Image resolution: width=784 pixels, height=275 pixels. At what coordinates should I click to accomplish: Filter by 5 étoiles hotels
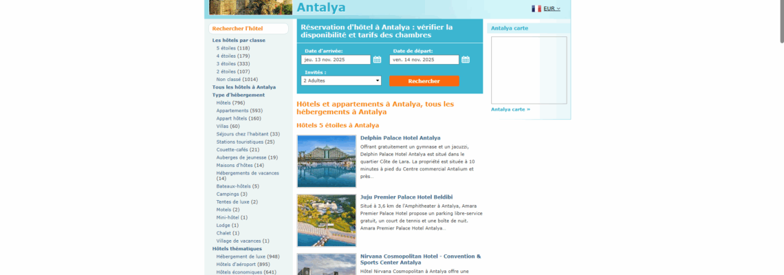tap(232, 48)
